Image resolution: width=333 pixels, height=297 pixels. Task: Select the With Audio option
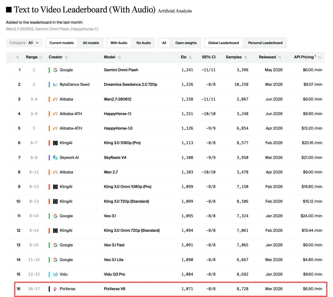tap(119, 43)
